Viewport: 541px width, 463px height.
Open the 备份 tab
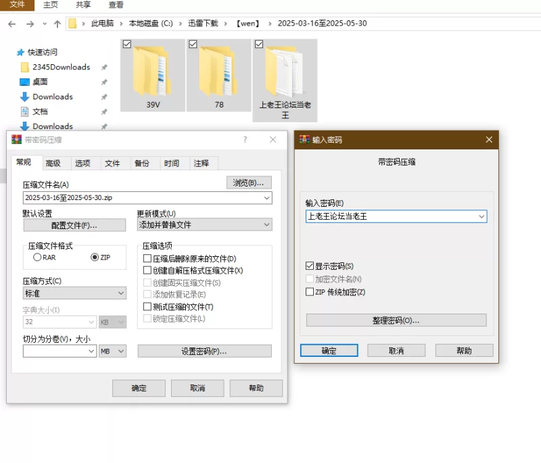(x=142, y=164)
